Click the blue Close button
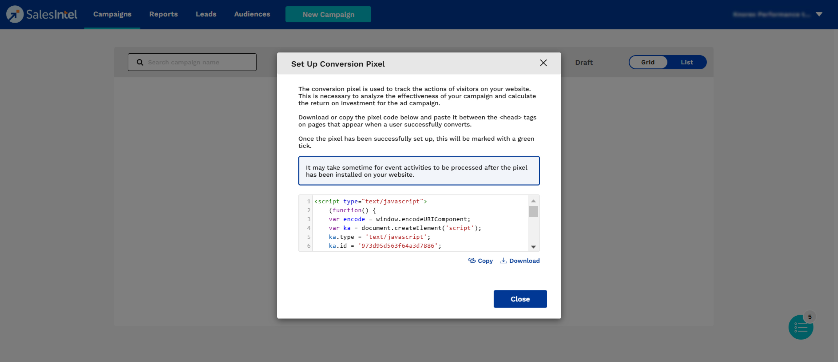838x362 pixels. click(520, 299)
